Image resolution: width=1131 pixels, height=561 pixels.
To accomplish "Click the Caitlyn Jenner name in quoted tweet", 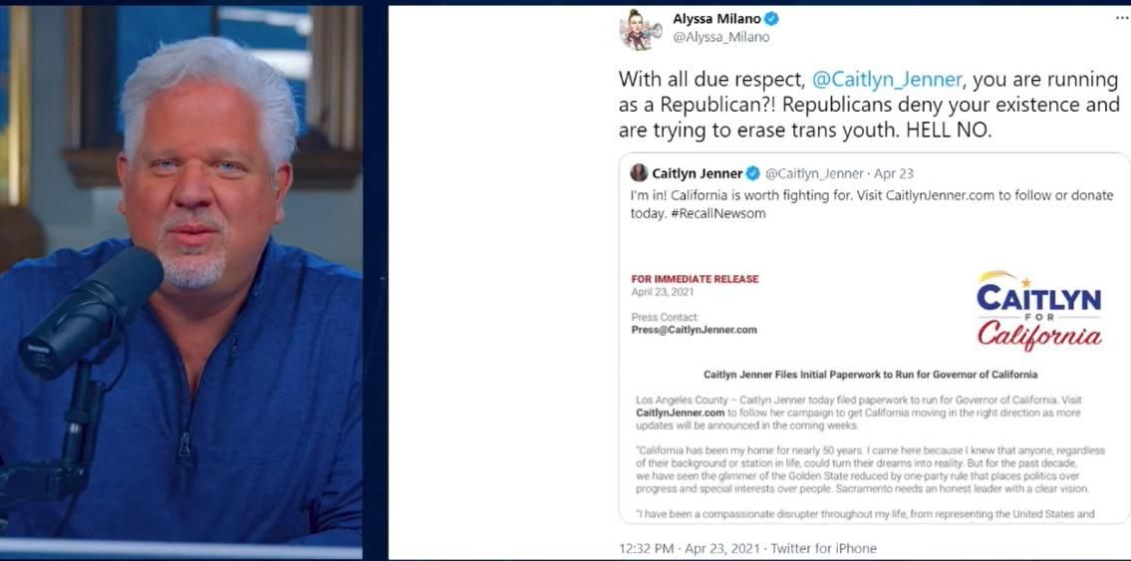I will click(x=697, y=173).
